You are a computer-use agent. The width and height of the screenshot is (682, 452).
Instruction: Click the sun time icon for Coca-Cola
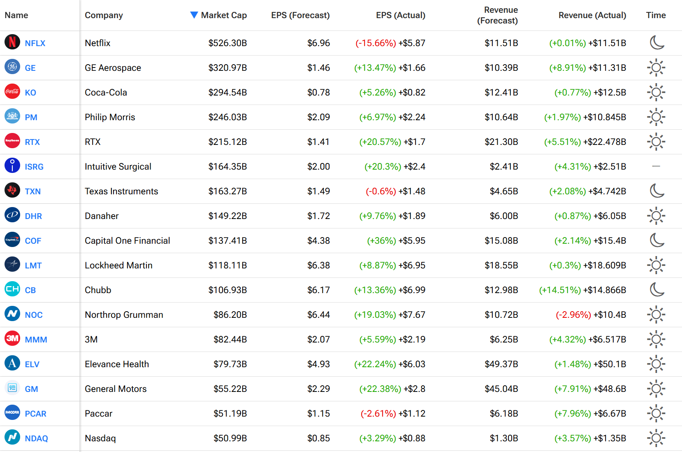656,92
